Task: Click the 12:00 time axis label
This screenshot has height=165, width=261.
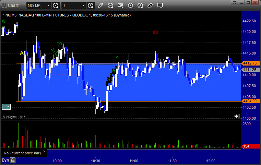Action: [211, 161]
